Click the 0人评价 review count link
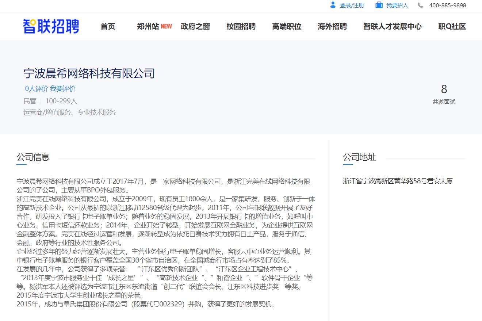 tap(36, 89)
